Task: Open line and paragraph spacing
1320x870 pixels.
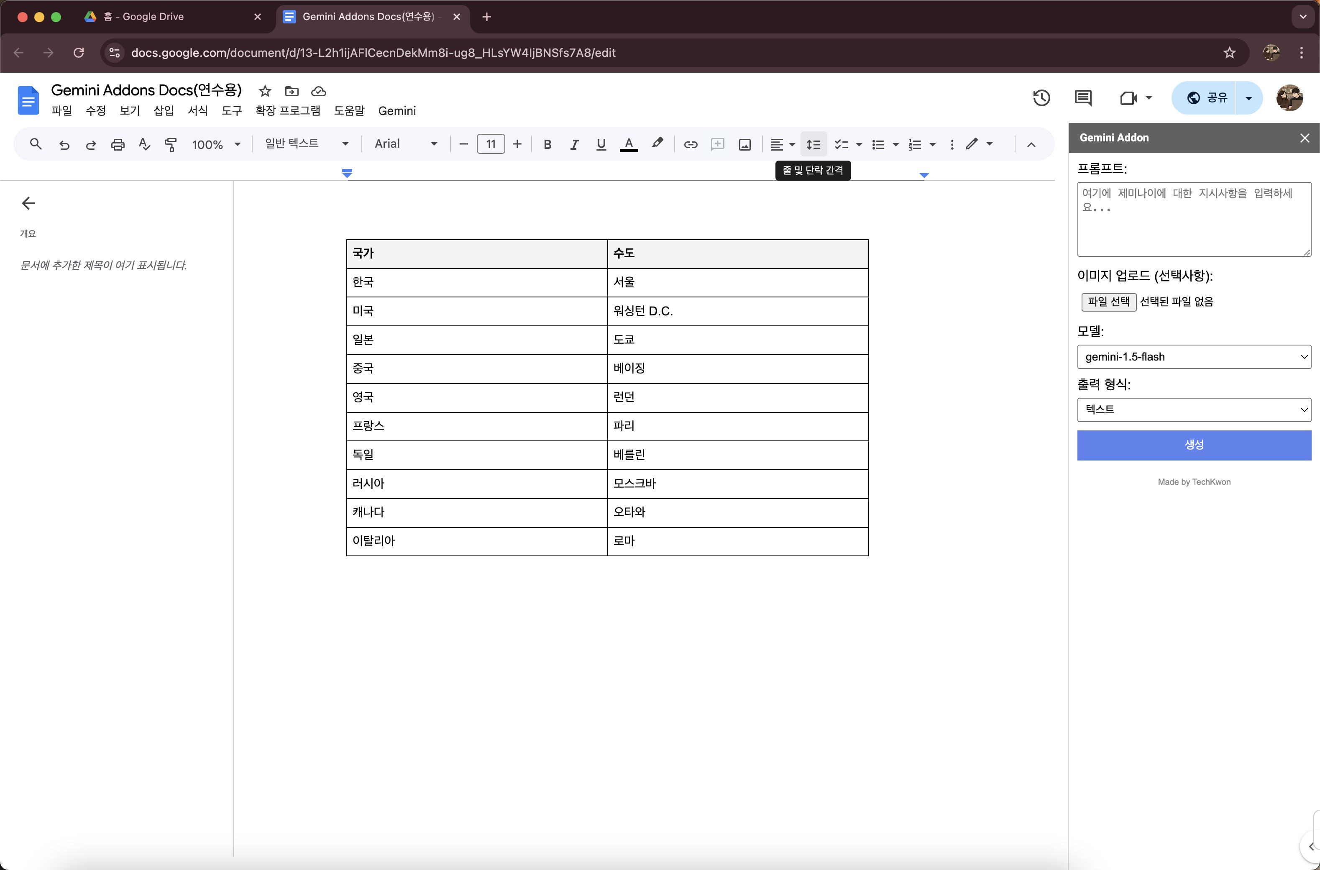Action: (x=813, y=144)
